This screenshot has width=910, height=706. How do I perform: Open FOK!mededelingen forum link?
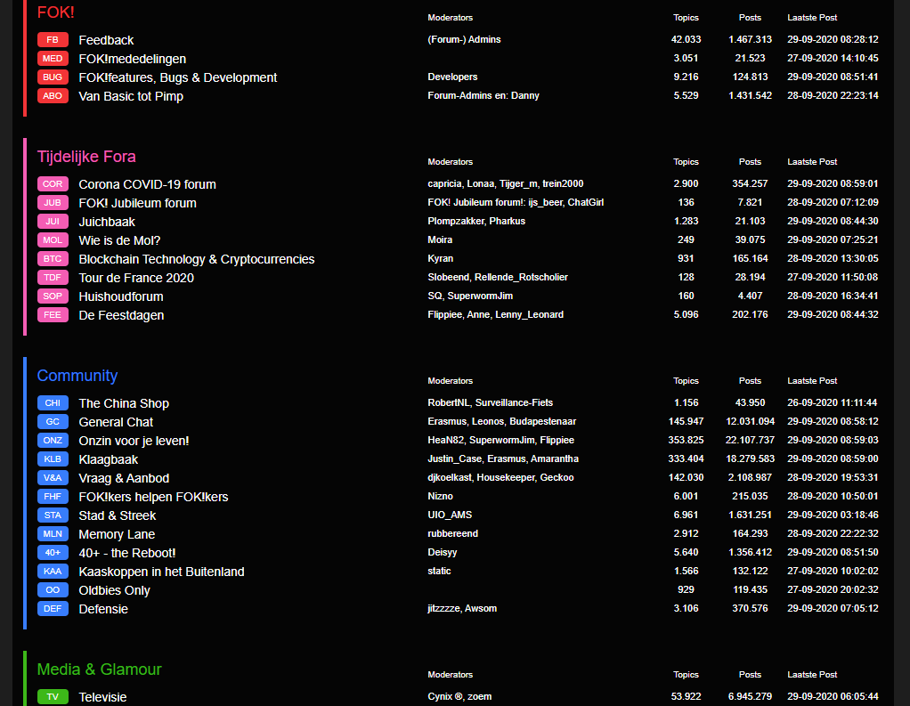tap(133, 59)
